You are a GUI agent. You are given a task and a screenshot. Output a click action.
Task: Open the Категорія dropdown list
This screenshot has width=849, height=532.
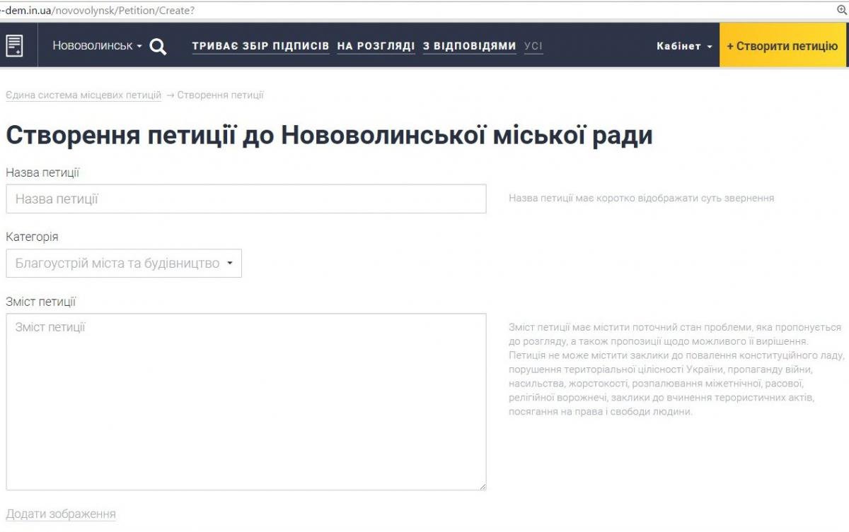124,264
